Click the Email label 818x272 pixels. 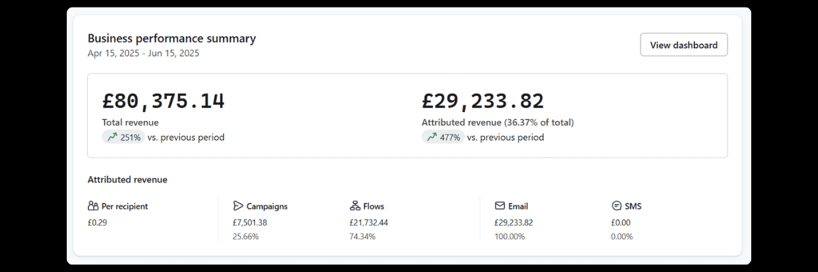(518, 206)
